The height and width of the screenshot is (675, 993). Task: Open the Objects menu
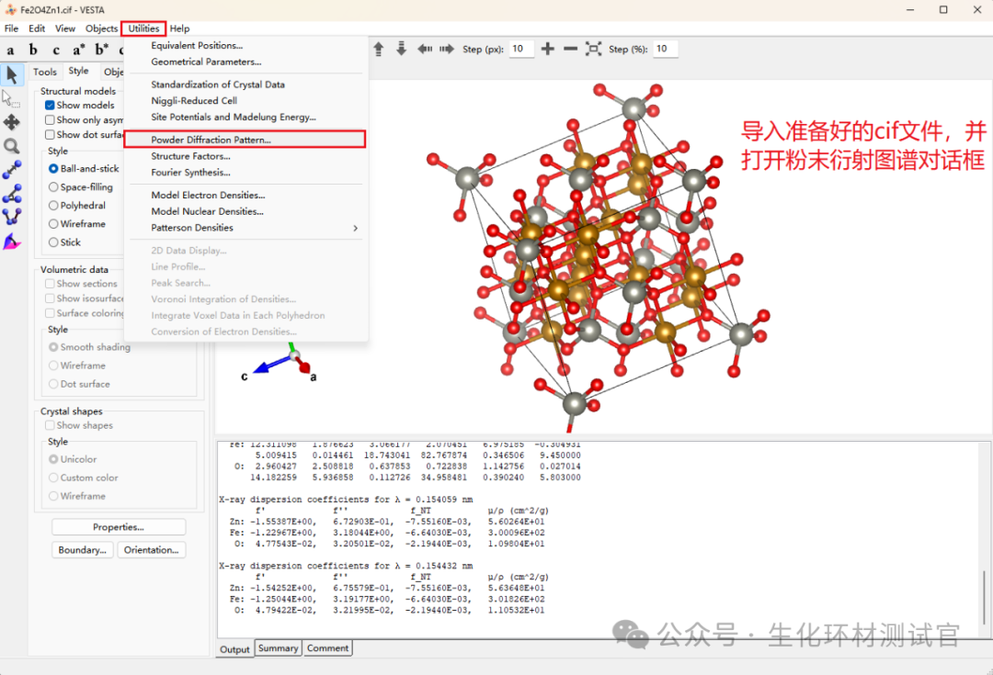coord(101,28)
